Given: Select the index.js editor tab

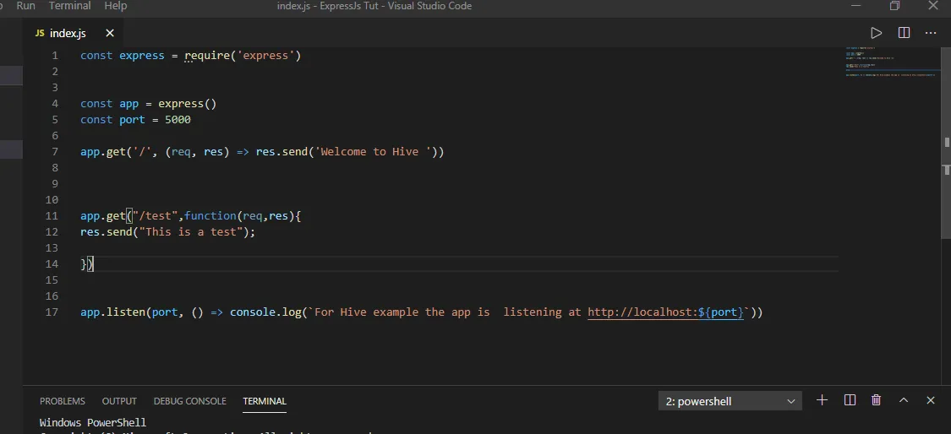Looking at the screenshot, I should pyautogui.click(x=74, y=33).
